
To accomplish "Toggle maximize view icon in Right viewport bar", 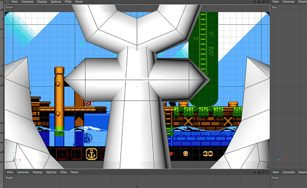I will point(267,172).
